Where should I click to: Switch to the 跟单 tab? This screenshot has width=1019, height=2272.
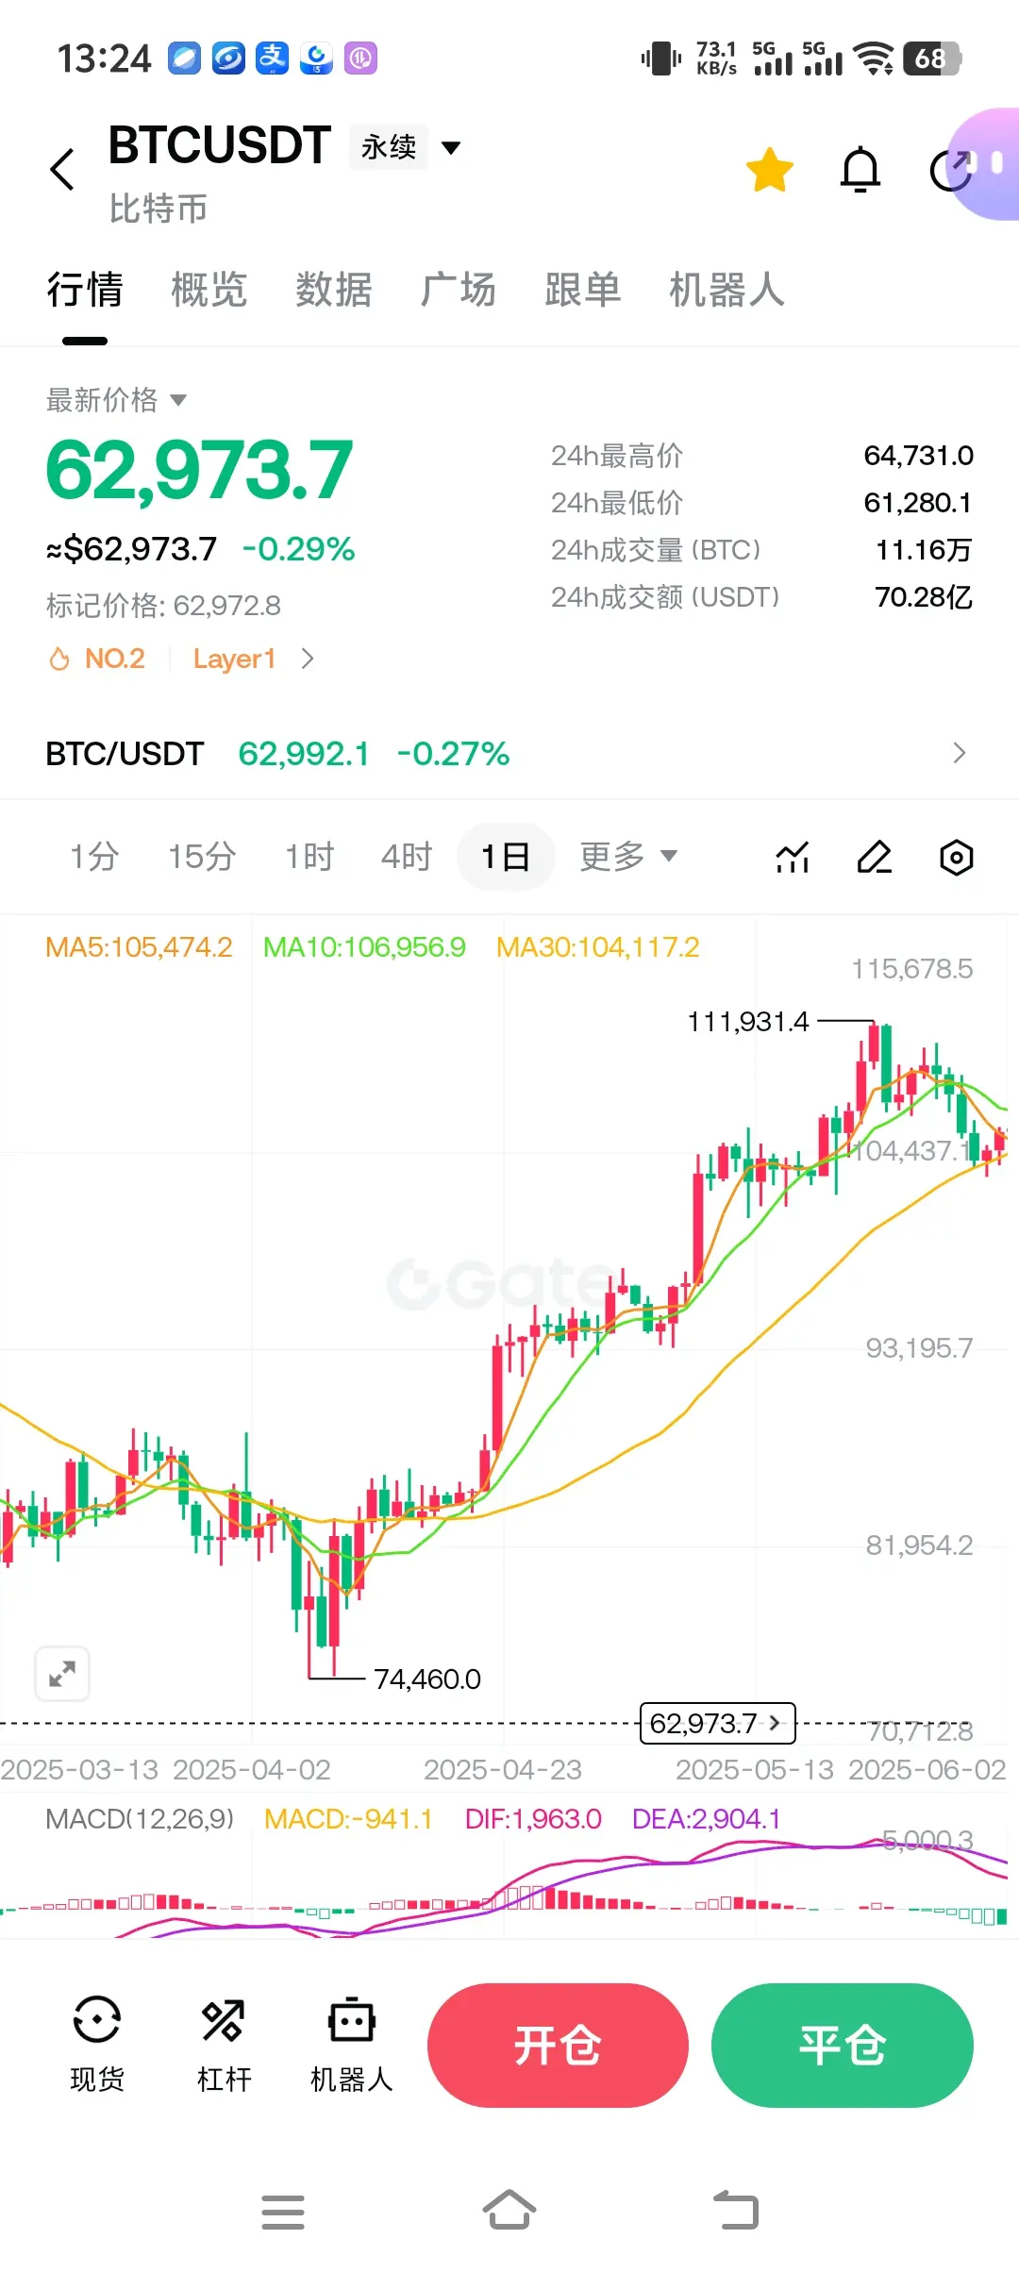point(583,289)
